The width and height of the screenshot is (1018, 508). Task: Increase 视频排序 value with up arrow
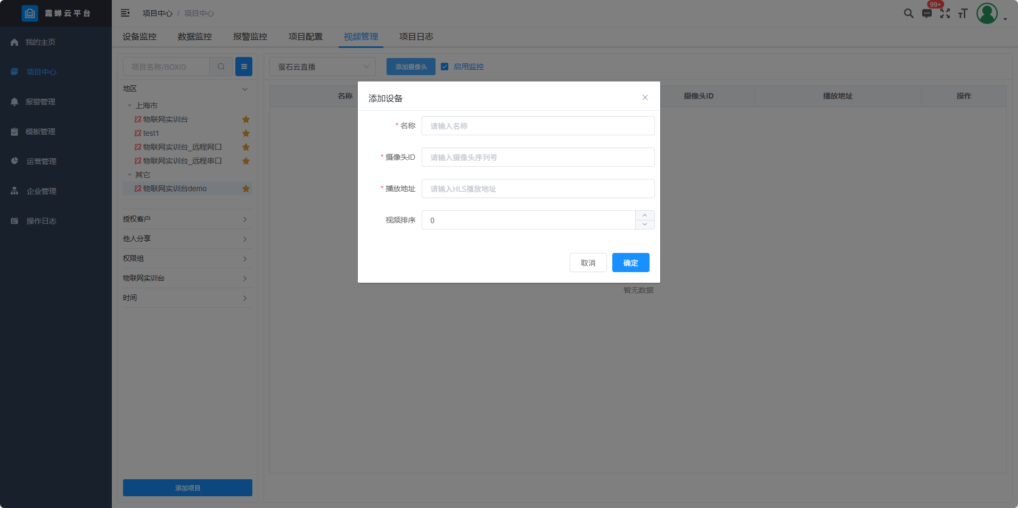pos(645,215)
